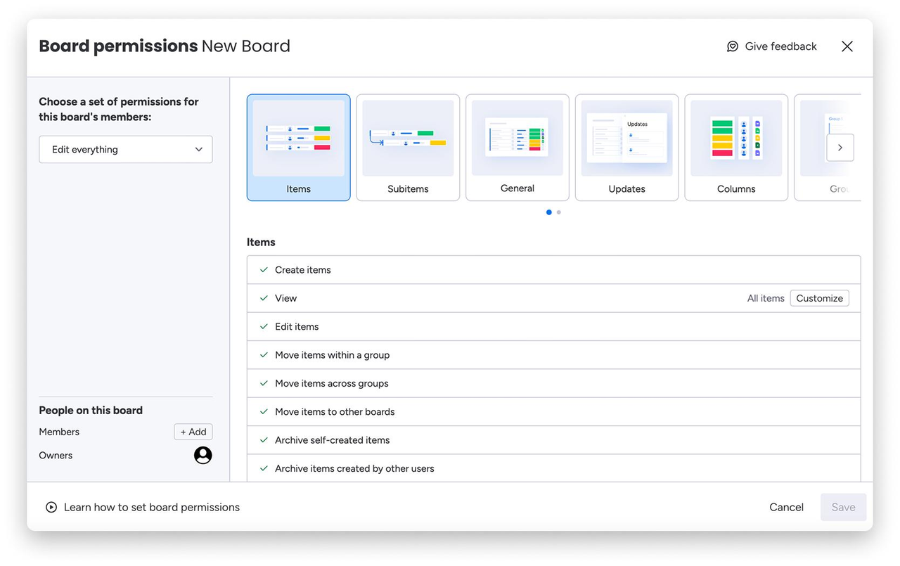Click the Move items to other boards text

point(335,412)
